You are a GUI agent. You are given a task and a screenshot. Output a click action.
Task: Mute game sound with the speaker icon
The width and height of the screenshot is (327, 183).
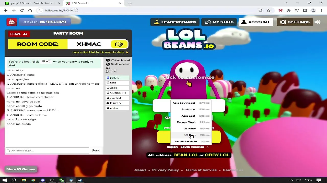pos(318,22)
